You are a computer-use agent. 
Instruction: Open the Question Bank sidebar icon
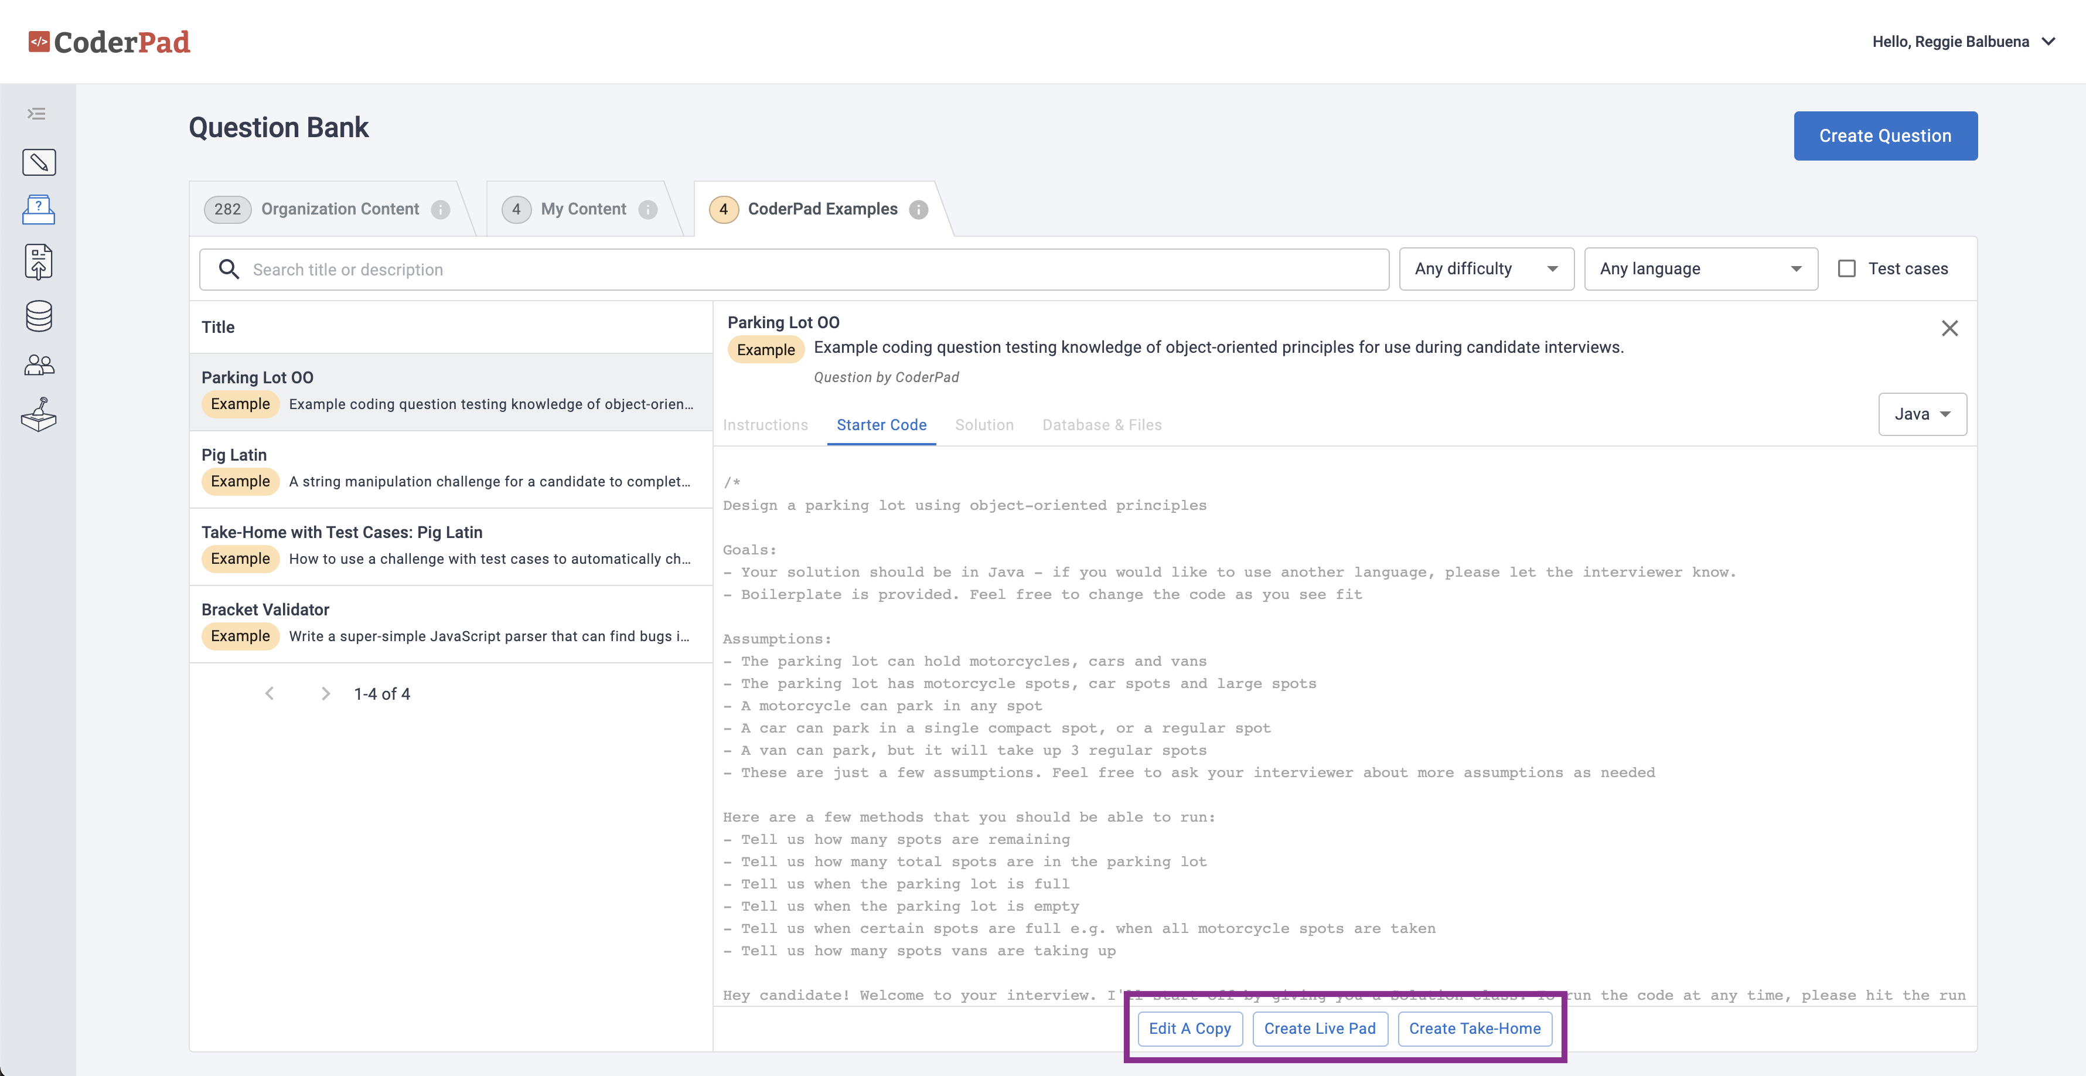click(x=38, y=210)
